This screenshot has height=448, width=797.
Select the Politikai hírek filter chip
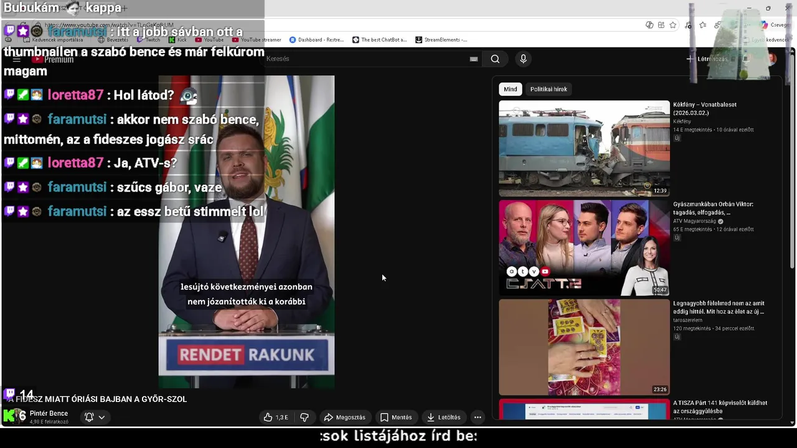[549, 89]
